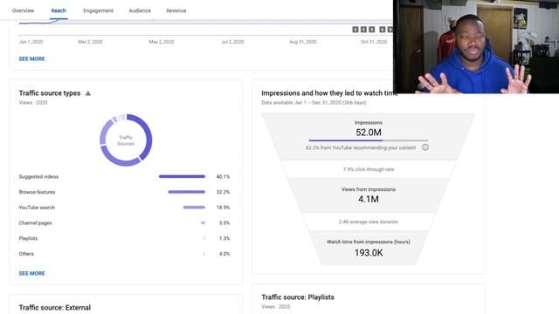Click the Jan 1, 2020 axis date
This screenshot has height=314, width=559.
click(x=31, y=42)
